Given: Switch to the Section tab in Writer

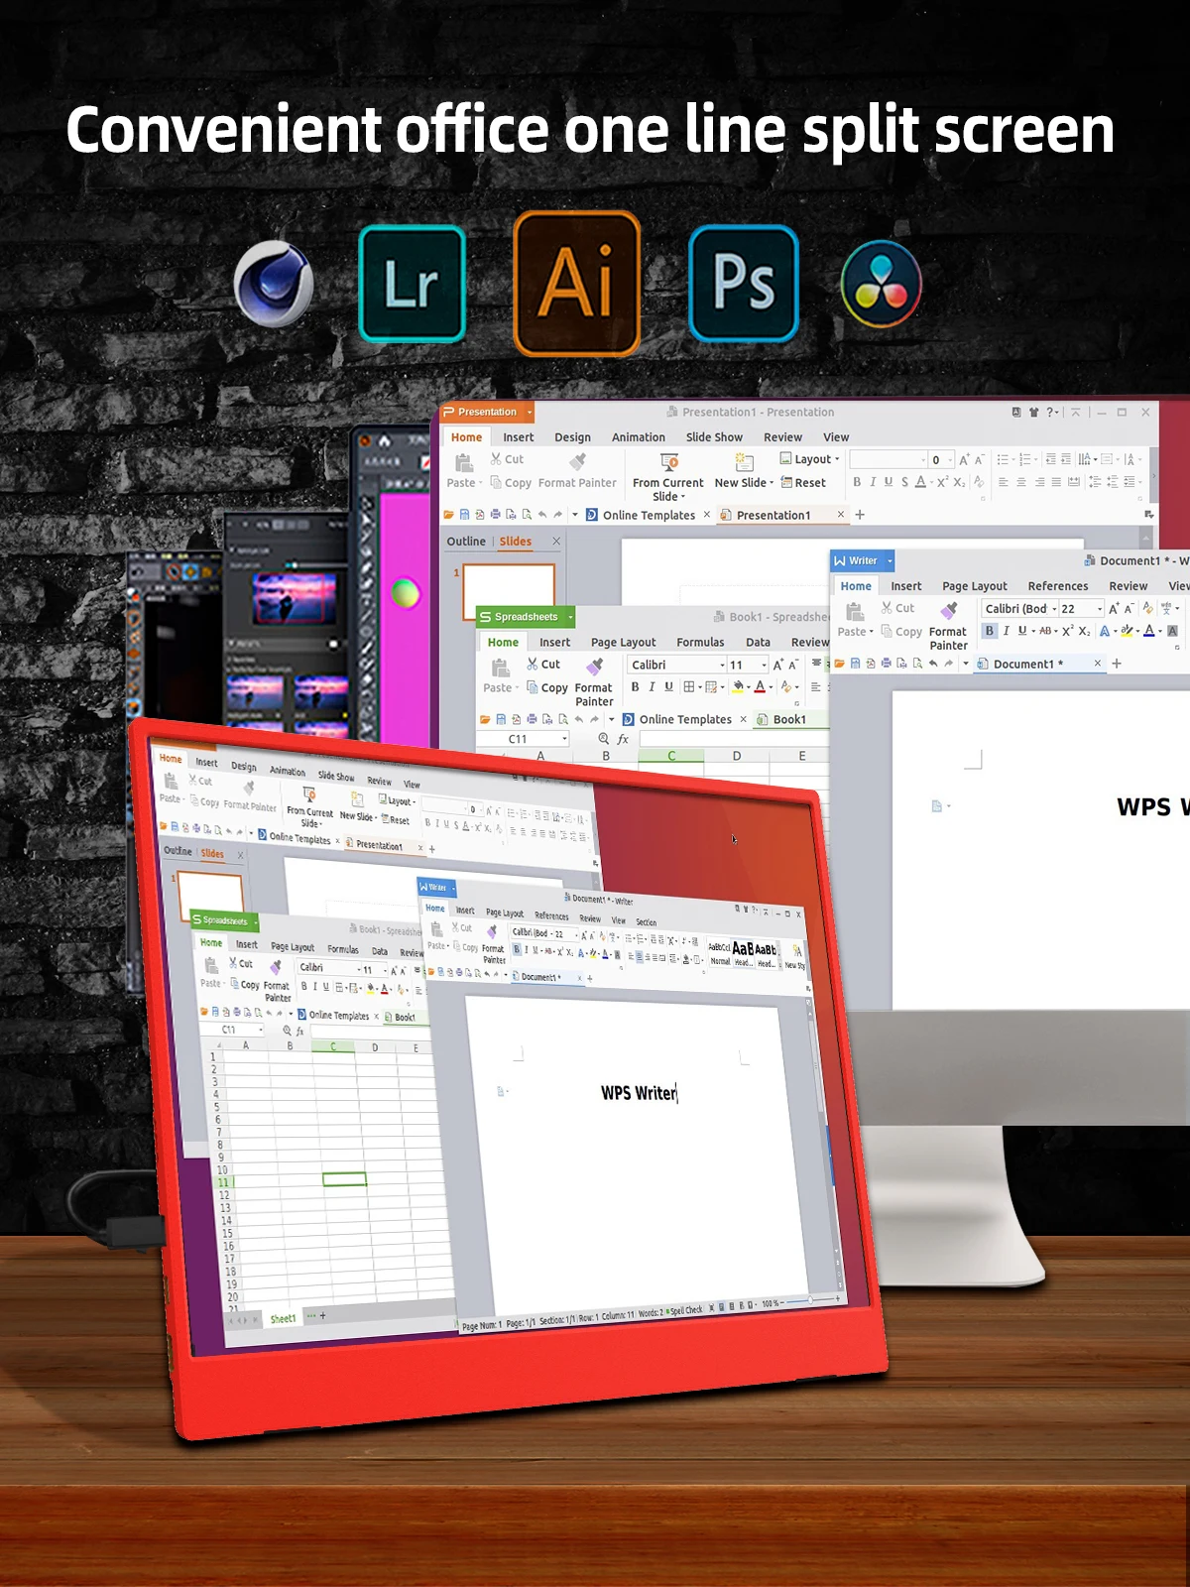Looking at the screenshot, I should tap(646, 922).
